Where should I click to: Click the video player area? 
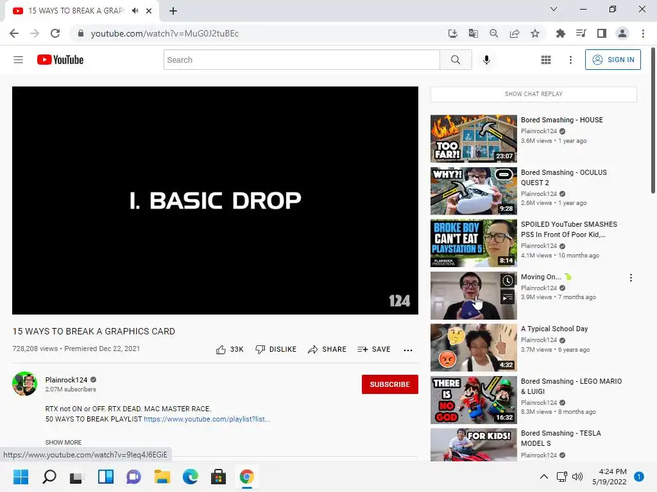215,201
